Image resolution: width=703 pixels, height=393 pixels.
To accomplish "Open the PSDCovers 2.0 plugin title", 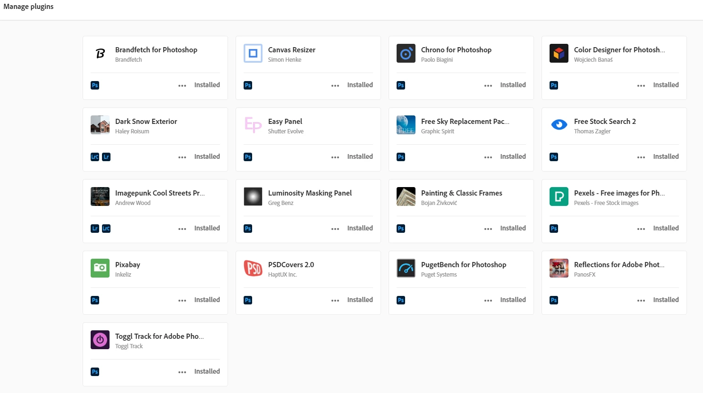I will point(291,265).
